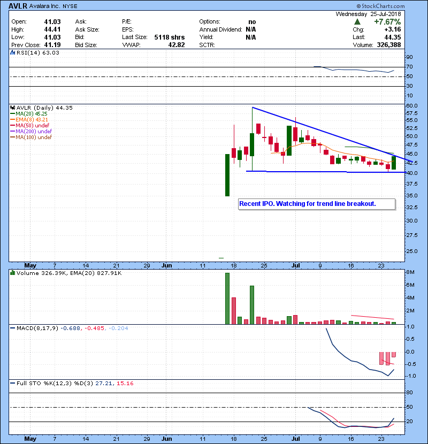Click the StockCharts.com copyright label
Viewport: 428px width, 444px height.
pos(381,6)
